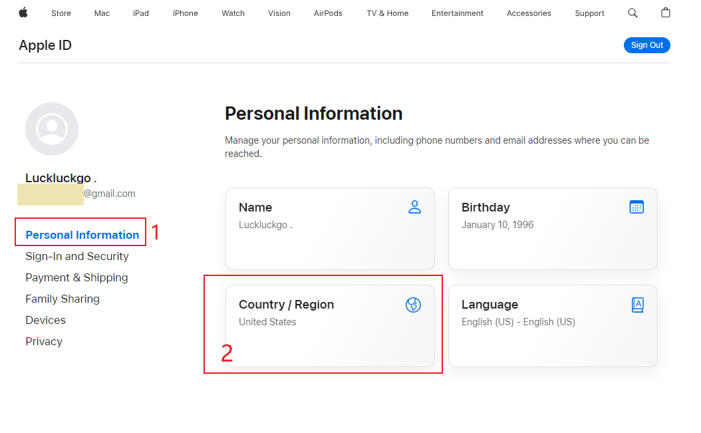Click the profile avatar placeholder
The image size is (701, 433).
pos(52,129)
